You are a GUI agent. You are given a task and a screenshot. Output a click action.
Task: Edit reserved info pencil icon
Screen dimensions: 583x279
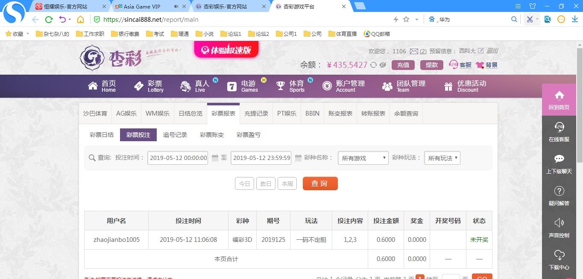[x=481, y=51]
